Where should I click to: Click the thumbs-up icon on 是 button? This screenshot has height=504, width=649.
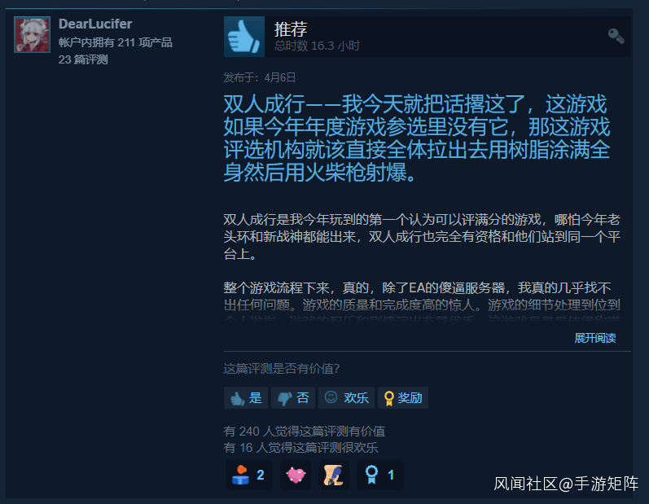[237, 398]
